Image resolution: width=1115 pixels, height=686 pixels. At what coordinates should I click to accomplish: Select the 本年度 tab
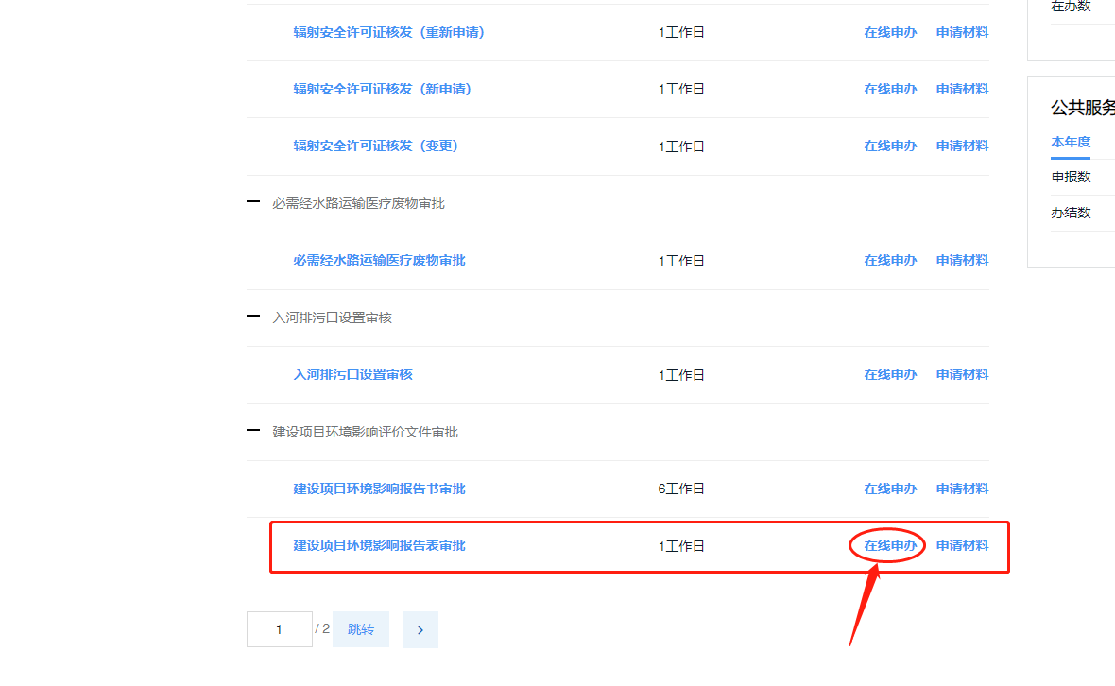point(1071,142)
